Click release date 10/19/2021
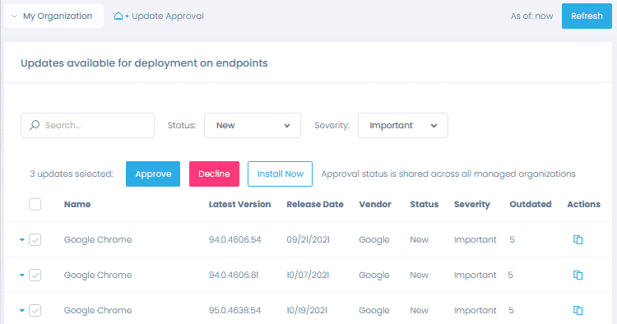The image size is (617, 324). click(307, 310)
